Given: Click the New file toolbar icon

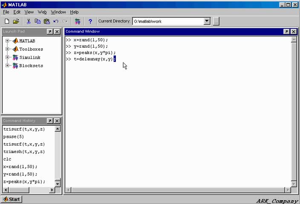Looking at the screenshot, I should tap(7, 21).
